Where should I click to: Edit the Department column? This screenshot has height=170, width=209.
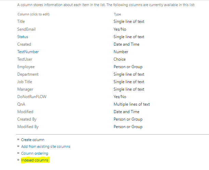[28, 74]
